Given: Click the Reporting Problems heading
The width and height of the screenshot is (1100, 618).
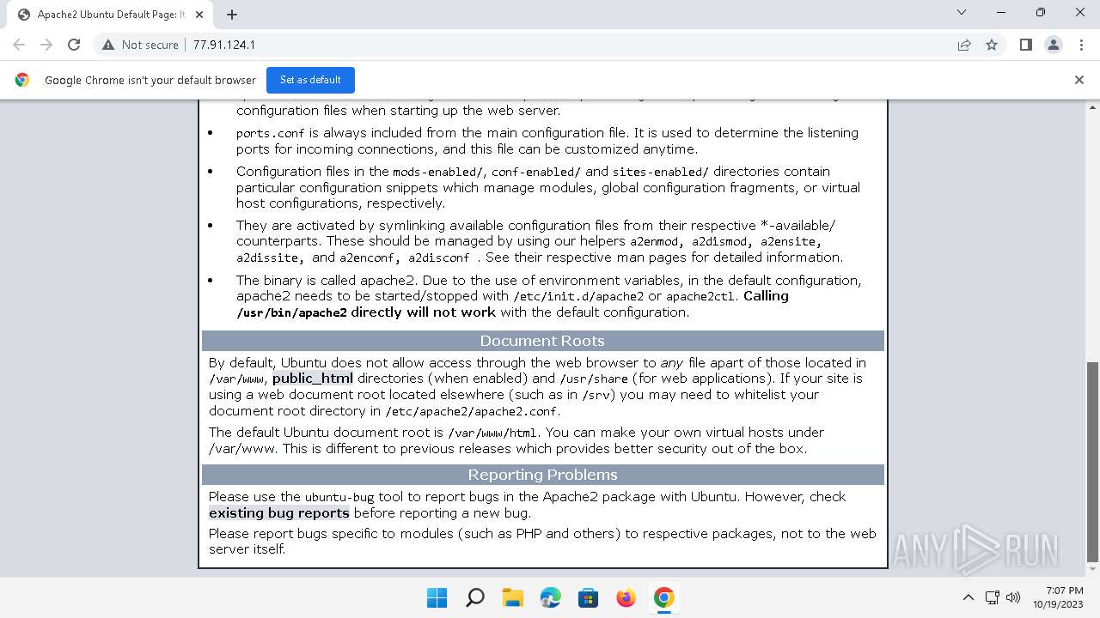Looking at the screenshot, I should pyautogui.click(x=542, y=475).
